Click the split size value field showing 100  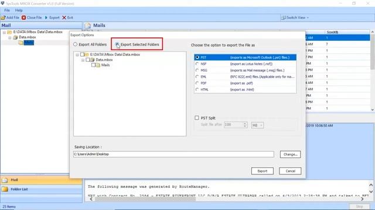(233, 125)
